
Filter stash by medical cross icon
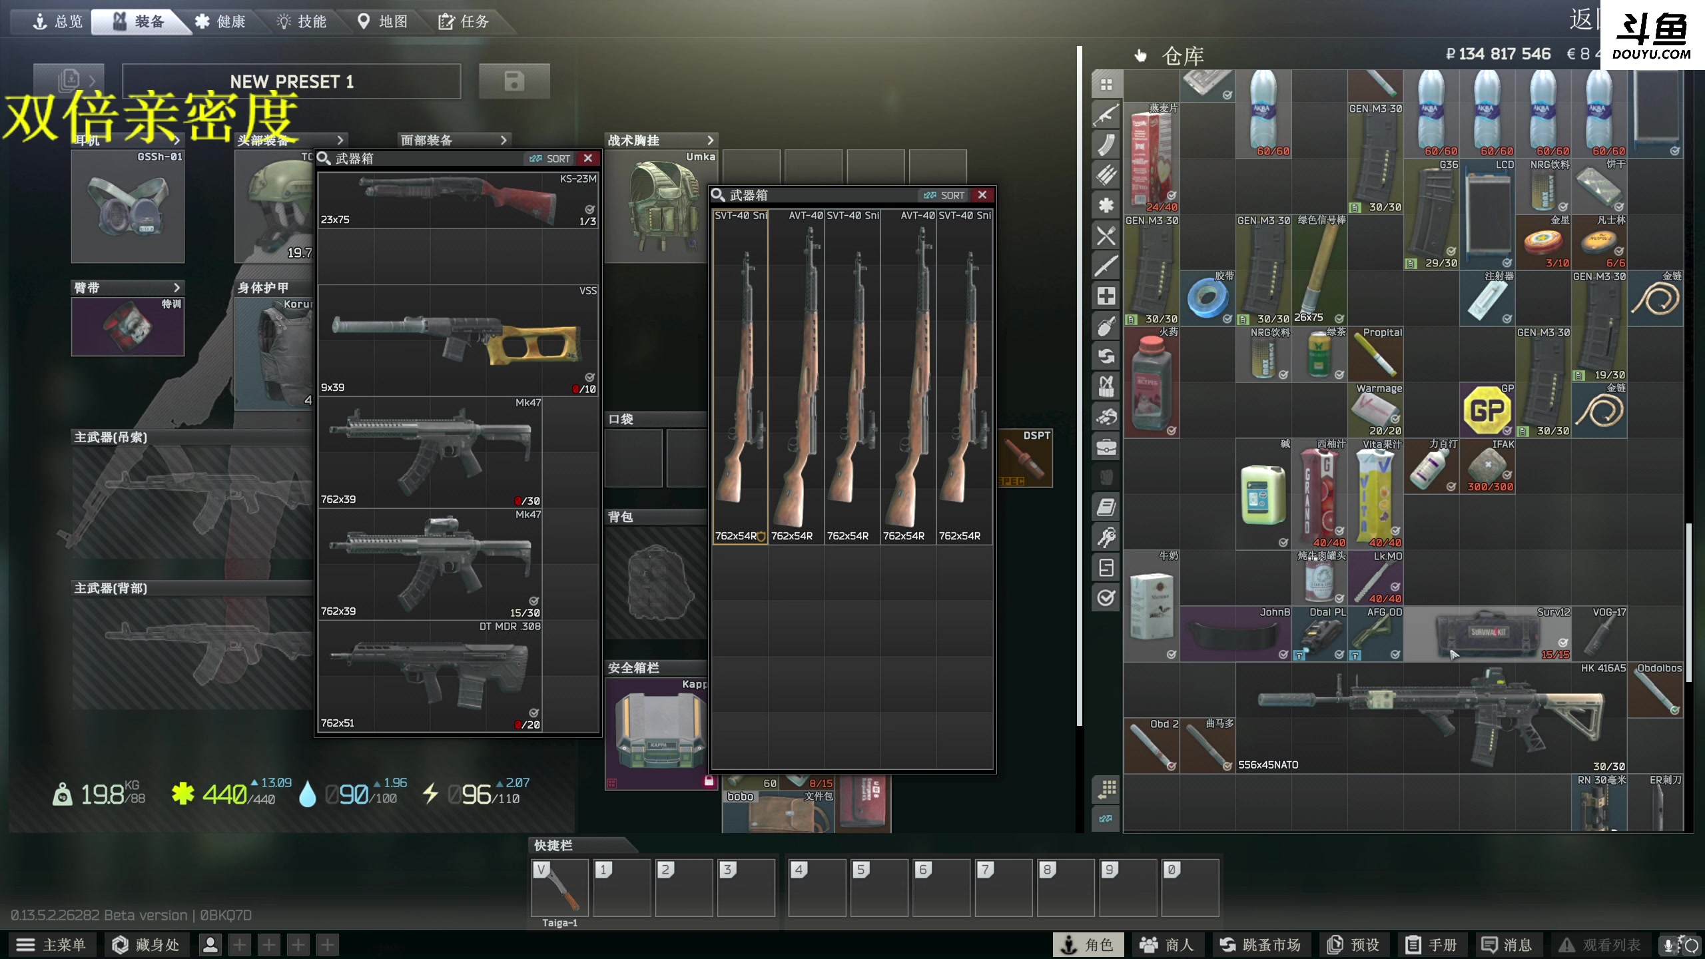[x=1106, y=296]
